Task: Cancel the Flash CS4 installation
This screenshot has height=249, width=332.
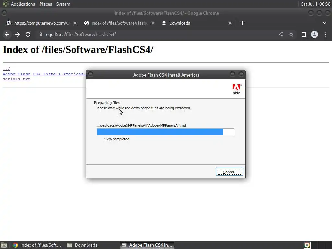Action: (229, 172)
